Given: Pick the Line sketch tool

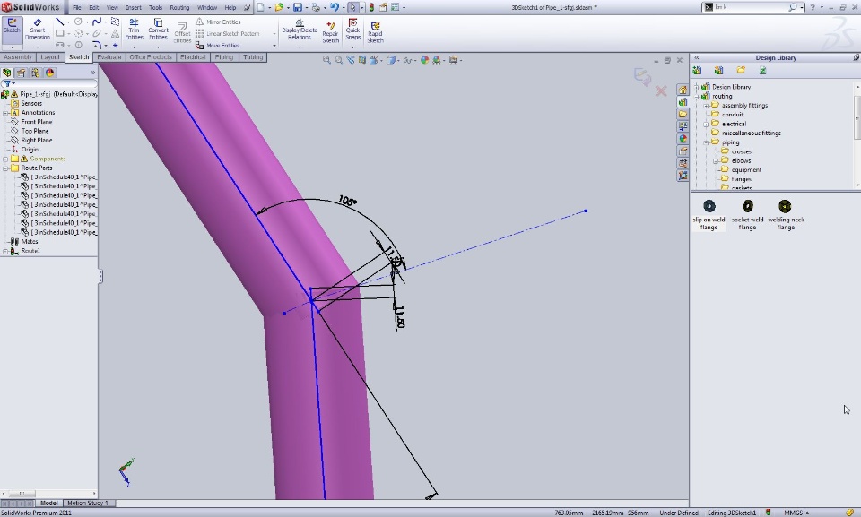Looking at the screenshot, I should (59, 22).
